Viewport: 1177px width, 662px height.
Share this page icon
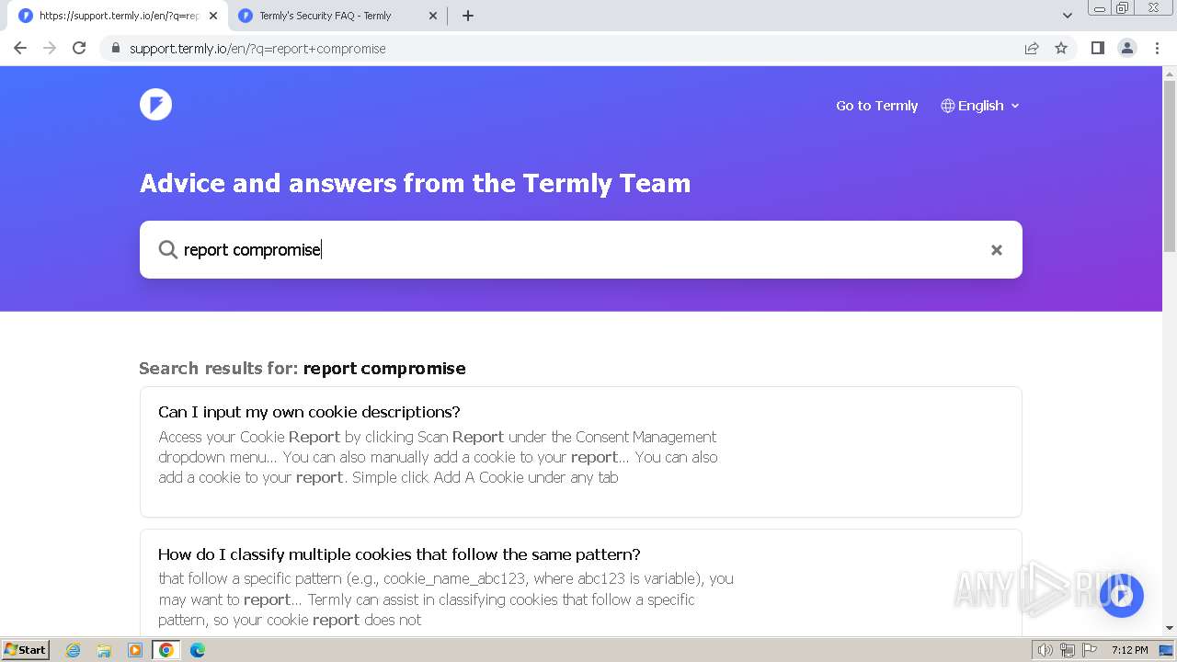[1032, 49]
